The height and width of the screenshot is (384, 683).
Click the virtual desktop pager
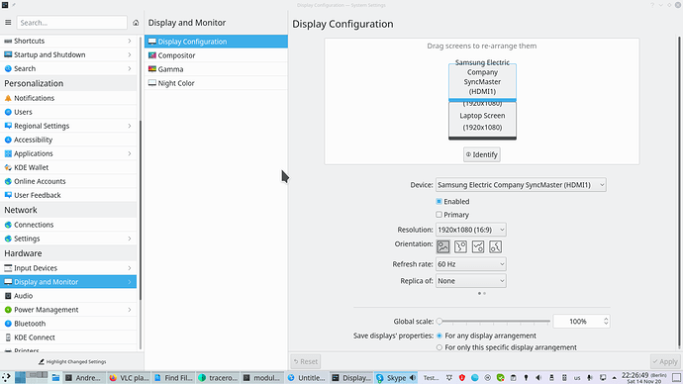32,377
